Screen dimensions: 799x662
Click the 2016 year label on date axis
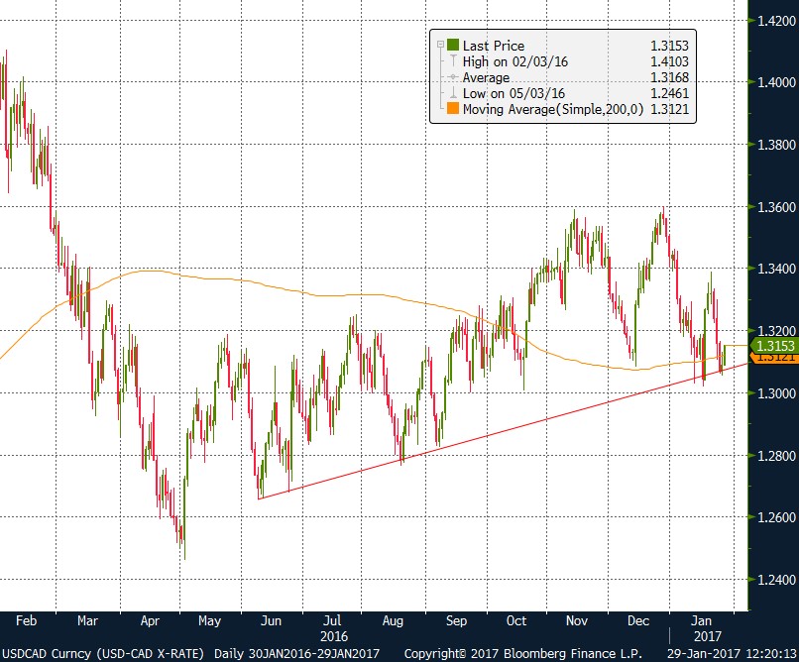pos(336,633)
